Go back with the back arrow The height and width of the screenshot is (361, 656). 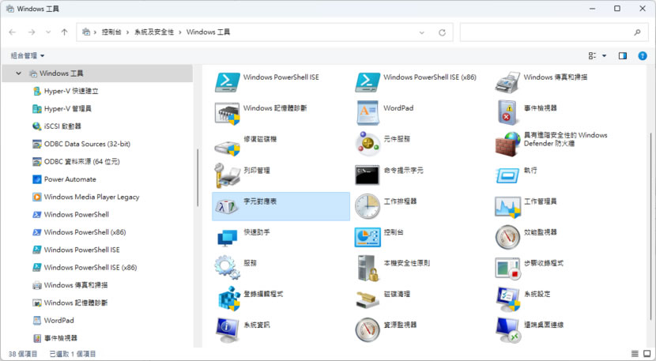(13, 32)
